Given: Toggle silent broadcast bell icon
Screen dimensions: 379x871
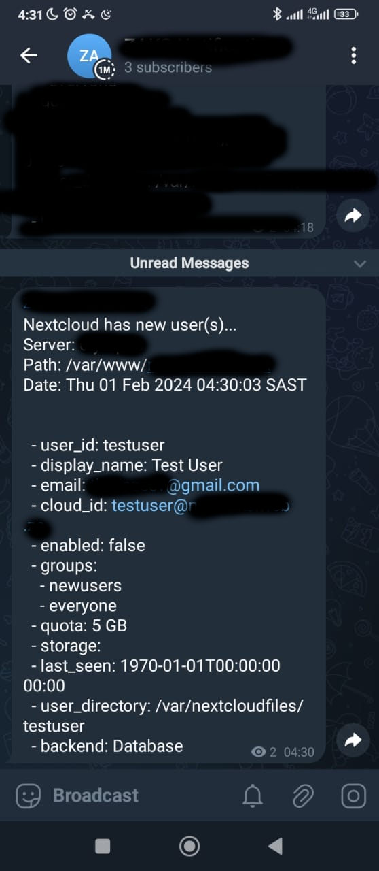Looking at the screenshot, I should (253, 795).
